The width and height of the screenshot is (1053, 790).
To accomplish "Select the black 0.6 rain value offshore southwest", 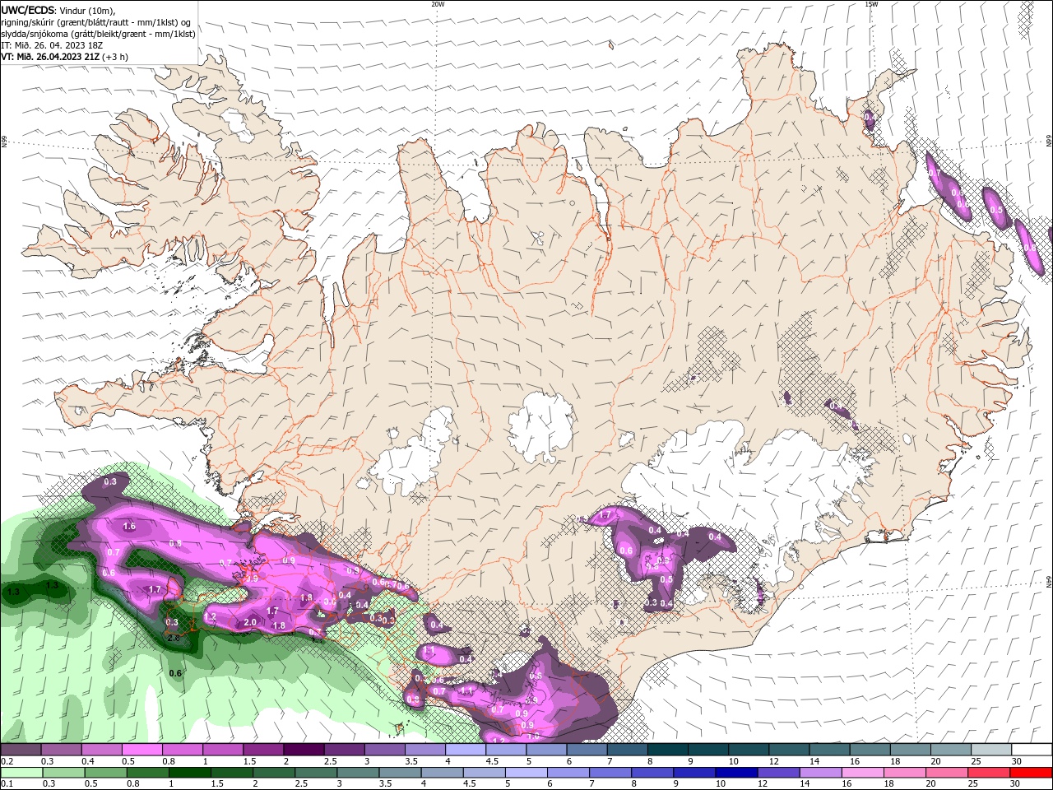I will tap(175, 674).
